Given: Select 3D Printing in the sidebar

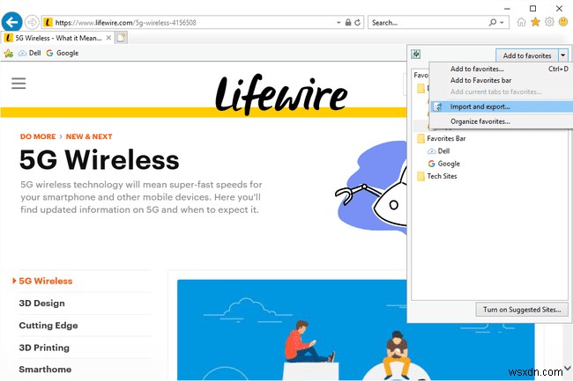Looking at the screenshot, I should coord(44,348).
